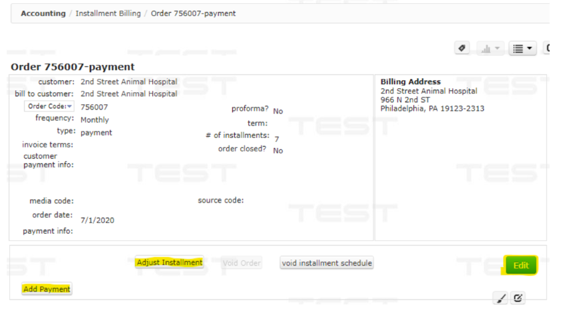Viewport: 573px width, 310px height.
Task: Click the Add Payment button
Action: pyautogui.click(x=47, y=289)
